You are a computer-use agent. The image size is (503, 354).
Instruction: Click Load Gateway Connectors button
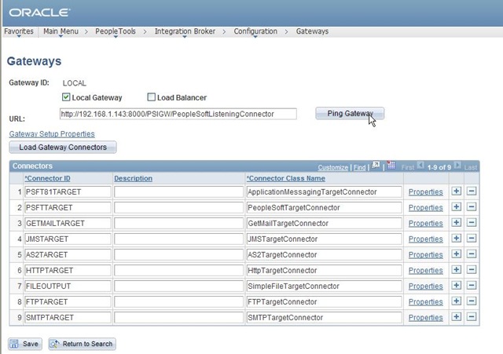pyautogui.click(x=63, y=148)
